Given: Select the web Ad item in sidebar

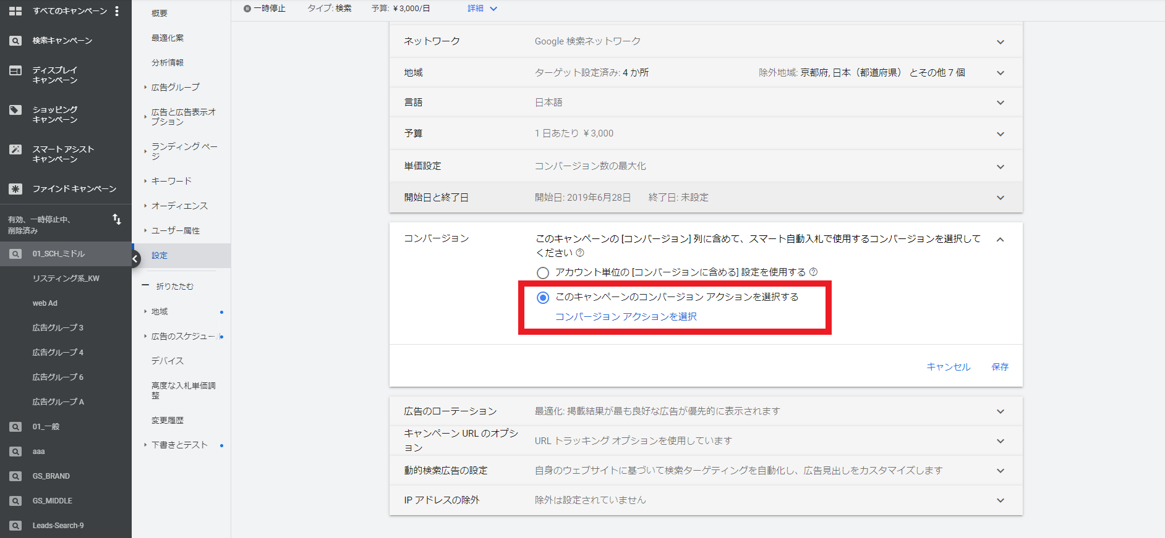Looking at the screenshot, I should pyautogui.click(x=45, y=303).
